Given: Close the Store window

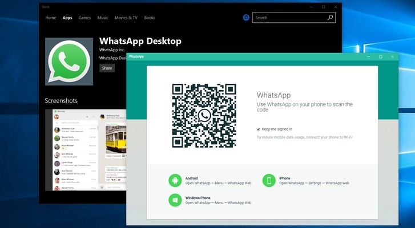Looking at the screenshot, I should coord(336,7).
